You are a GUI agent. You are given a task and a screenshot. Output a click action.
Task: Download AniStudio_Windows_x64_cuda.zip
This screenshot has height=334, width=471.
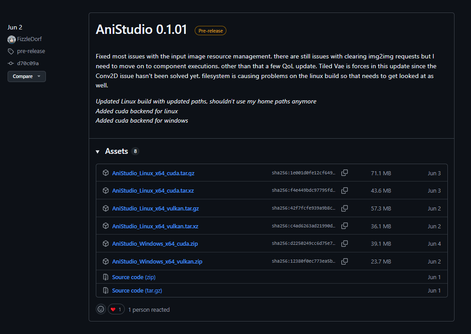click(x=155, y=244)
